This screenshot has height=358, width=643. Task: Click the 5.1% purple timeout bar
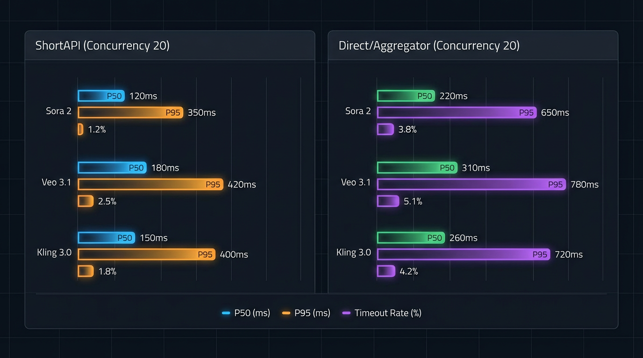point(388,201)
